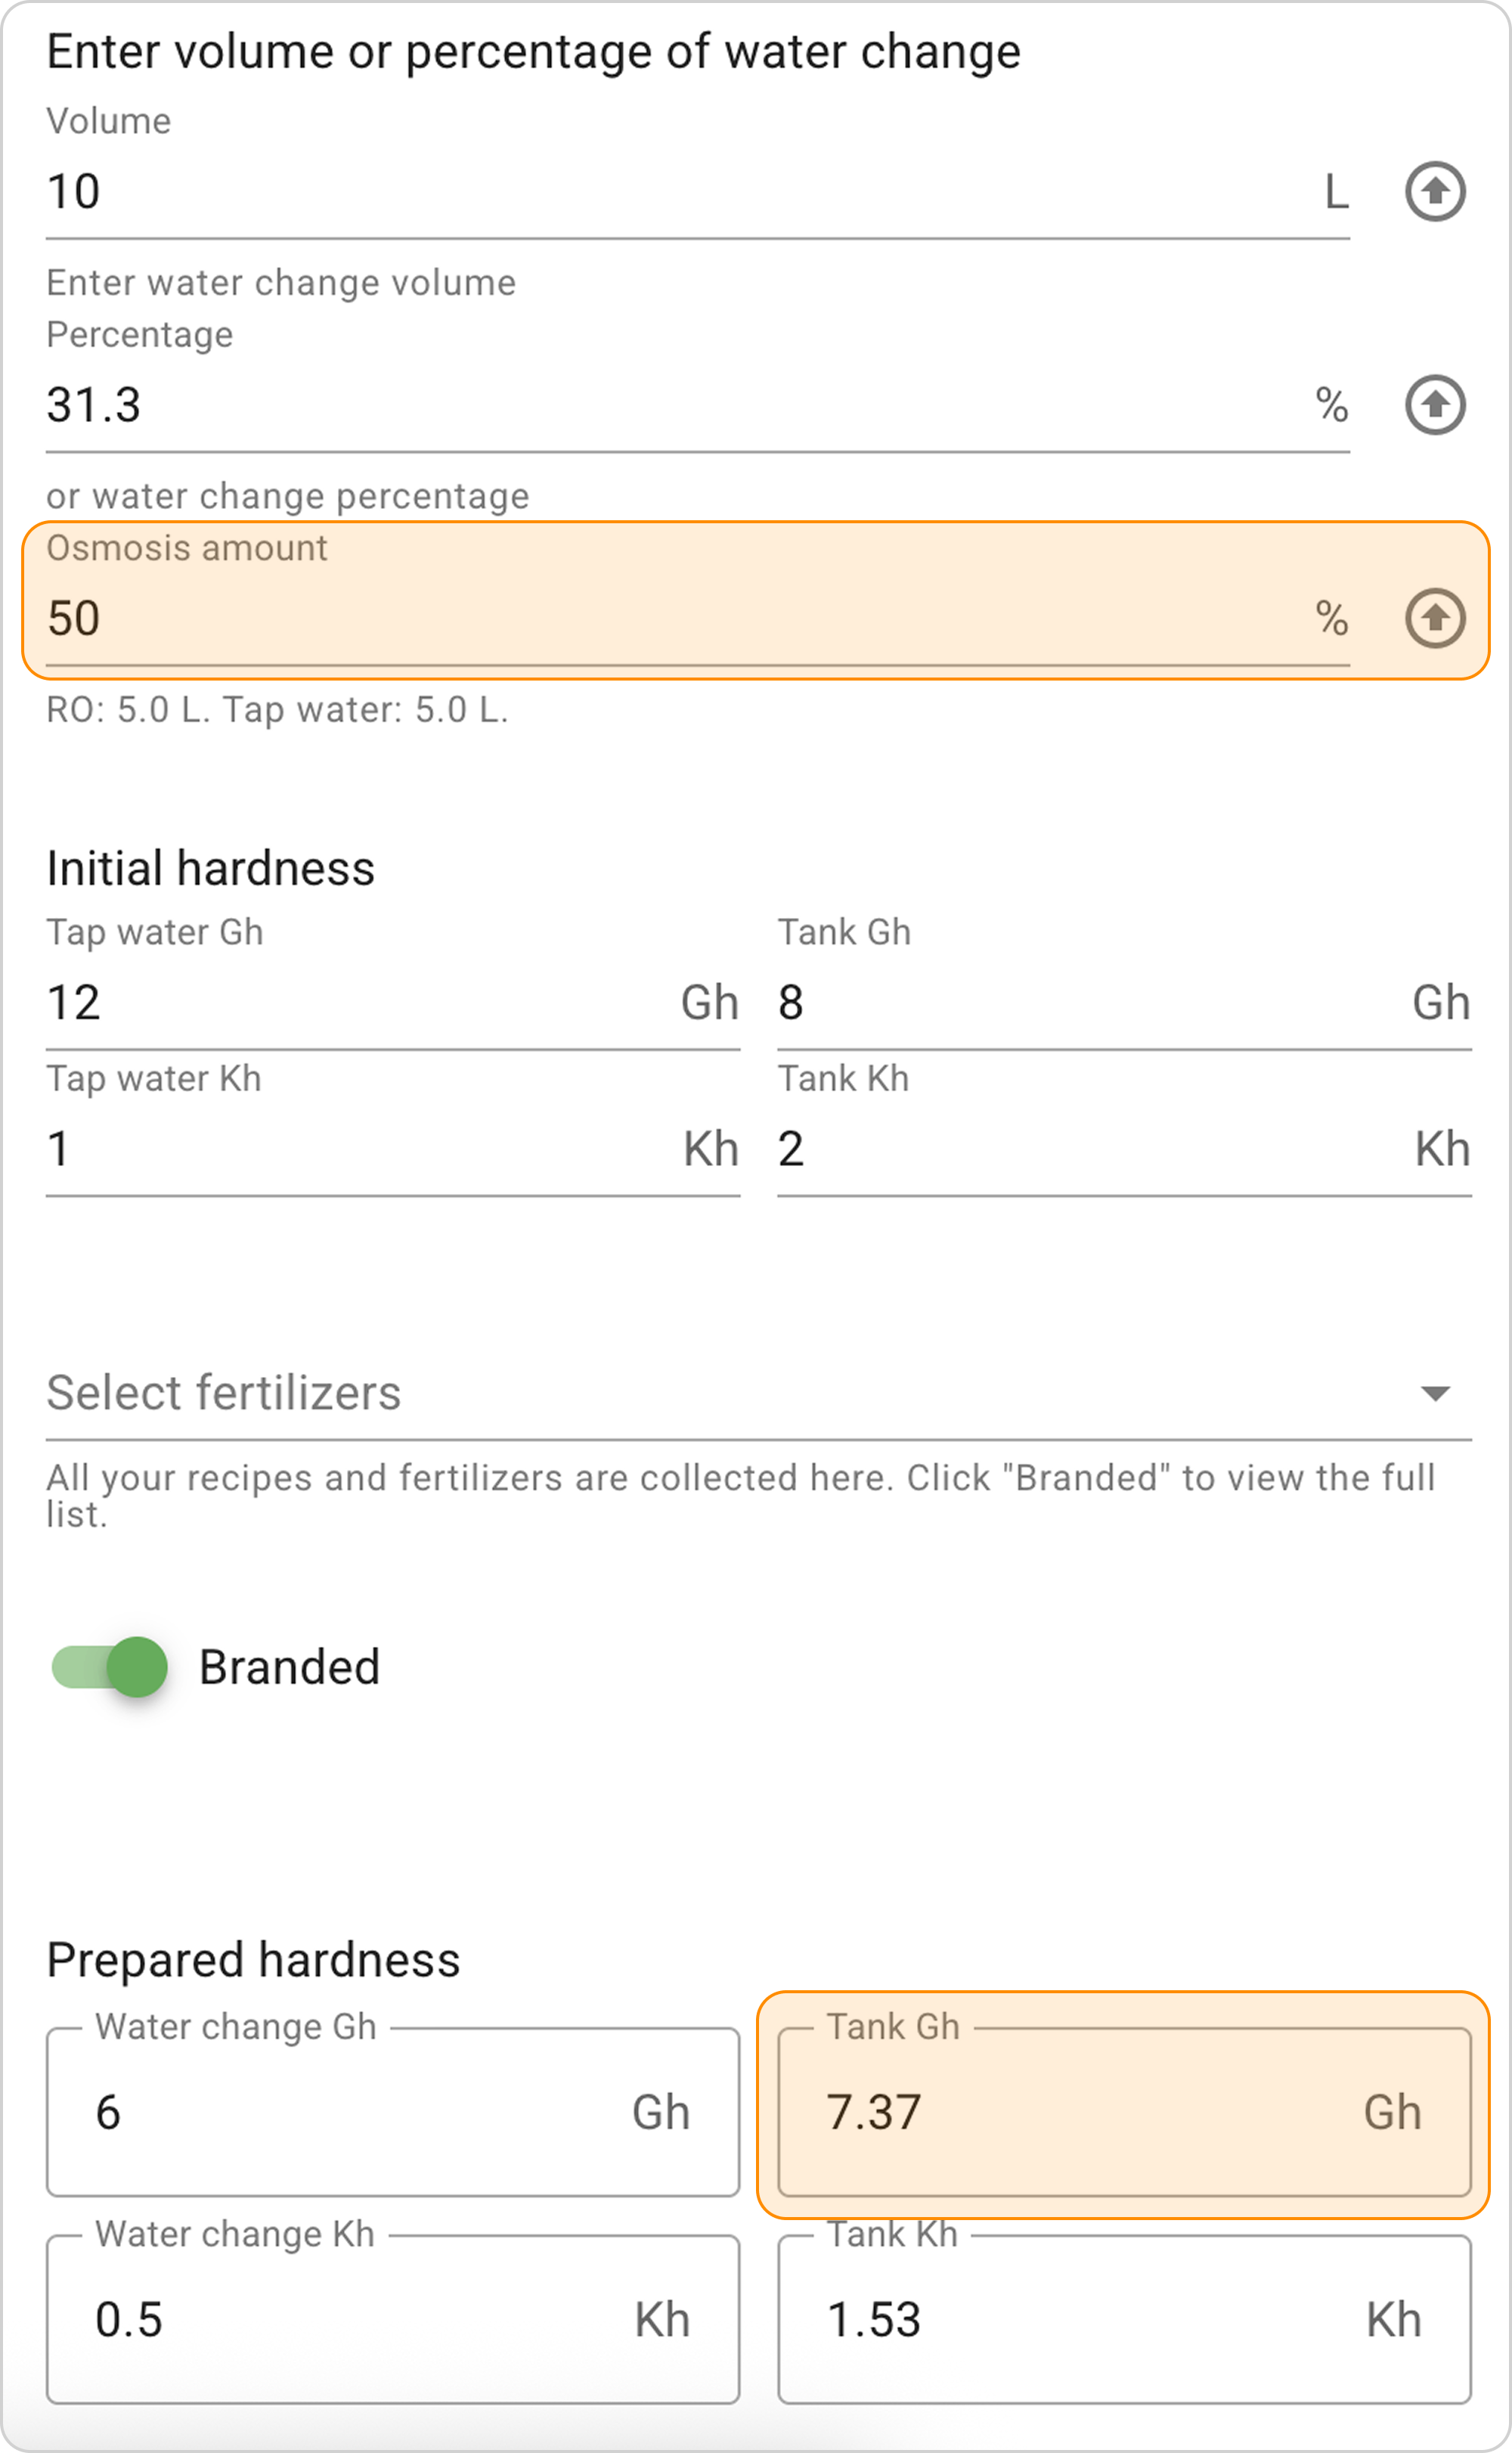The image size is (1512, 2453).
Task: Select the Osmosis amount field value 50
Action: point(697,618)
